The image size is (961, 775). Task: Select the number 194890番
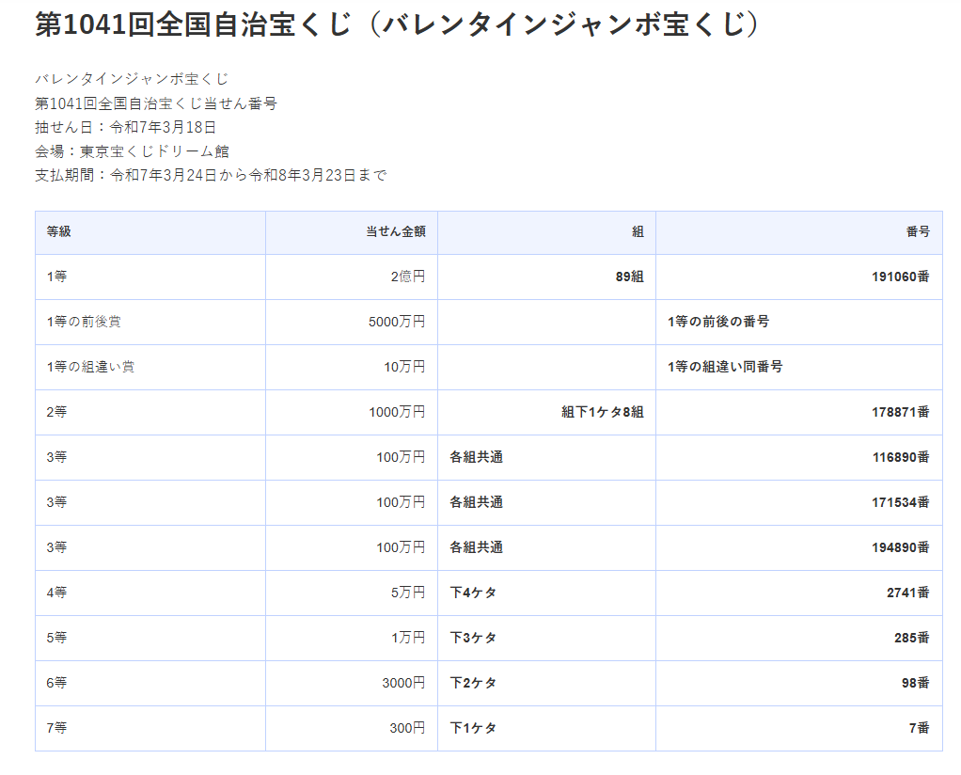tap(900, 547)
